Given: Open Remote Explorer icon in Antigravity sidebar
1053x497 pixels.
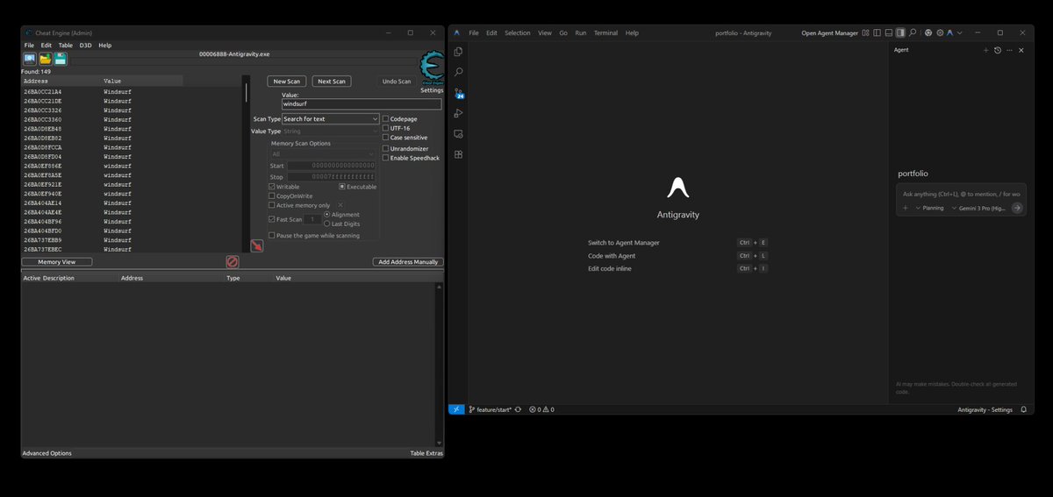Looking at the screenshot, I should pos(458,134).
